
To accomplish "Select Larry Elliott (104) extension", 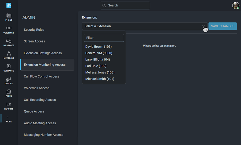I will (x=97, y=60).
